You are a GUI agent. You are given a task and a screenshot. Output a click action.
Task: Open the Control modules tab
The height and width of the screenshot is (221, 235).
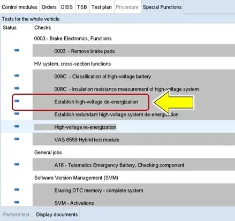coord(19,7)
